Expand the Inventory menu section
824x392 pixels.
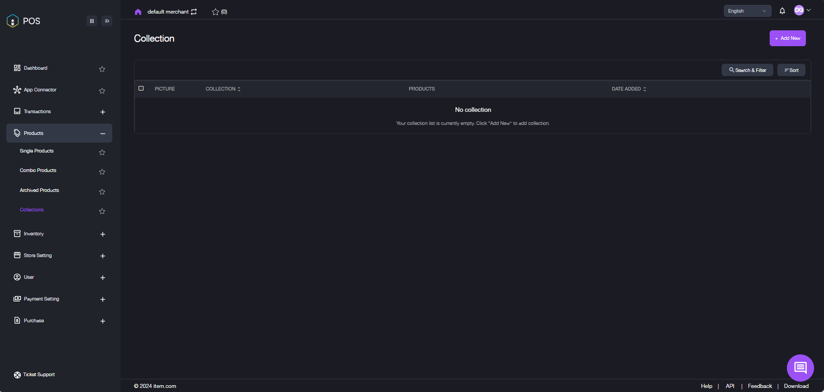tap(102, 234)
